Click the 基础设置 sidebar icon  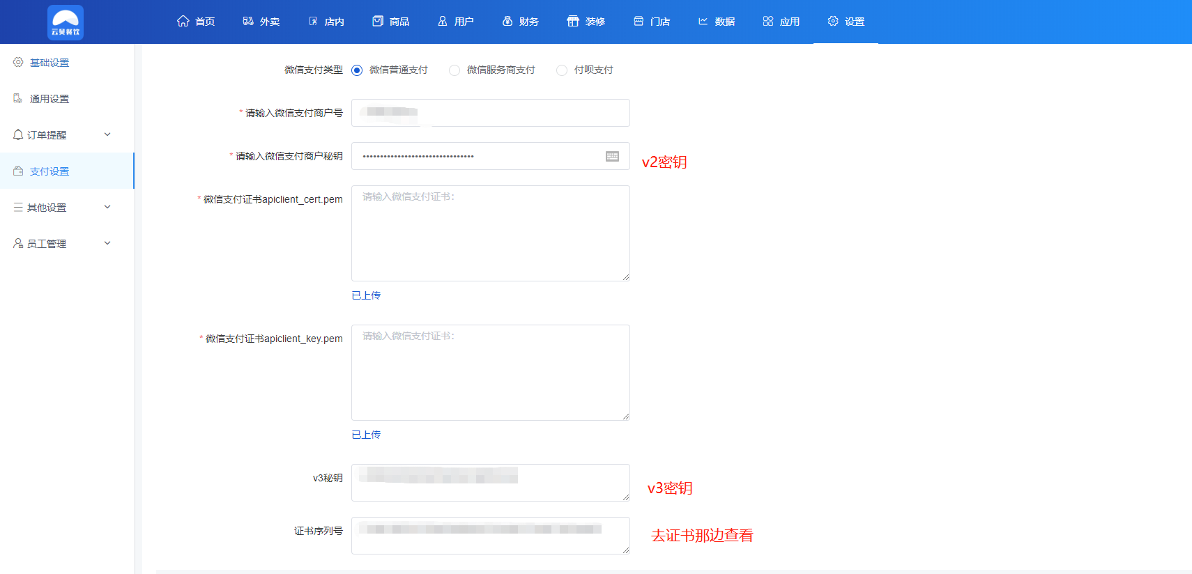(x=18, y=62)
